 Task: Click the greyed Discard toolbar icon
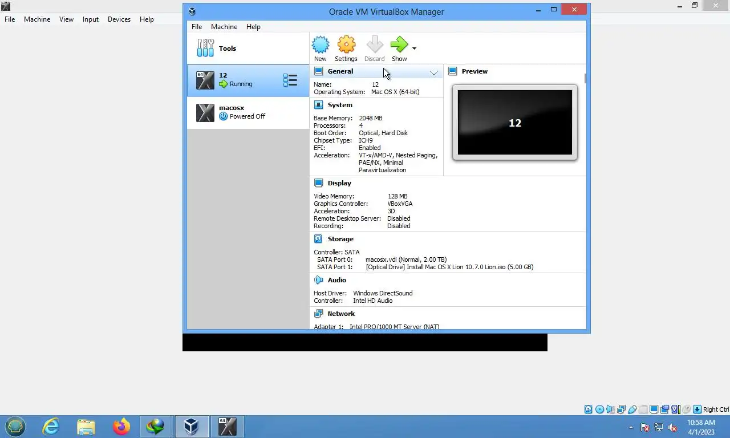click(x=375, y=44)
